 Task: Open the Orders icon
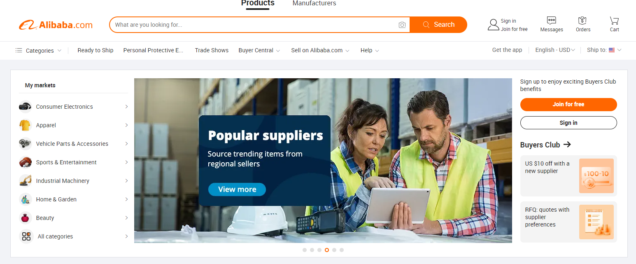click(582, 21)
